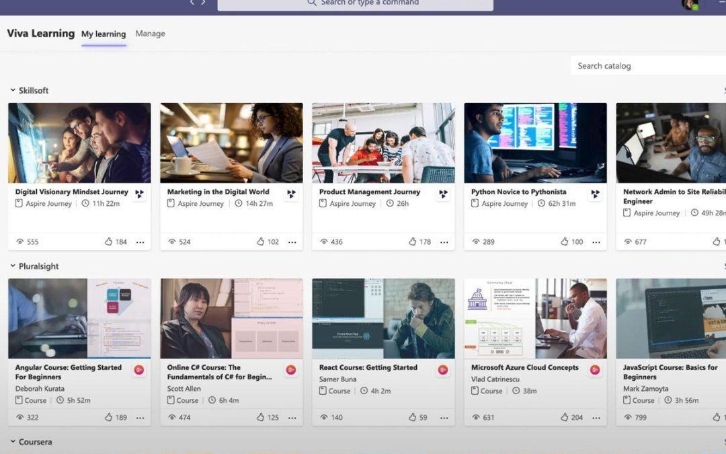
Task: Open more options for Online C# Course card
Action: click(x=292, y=418)
